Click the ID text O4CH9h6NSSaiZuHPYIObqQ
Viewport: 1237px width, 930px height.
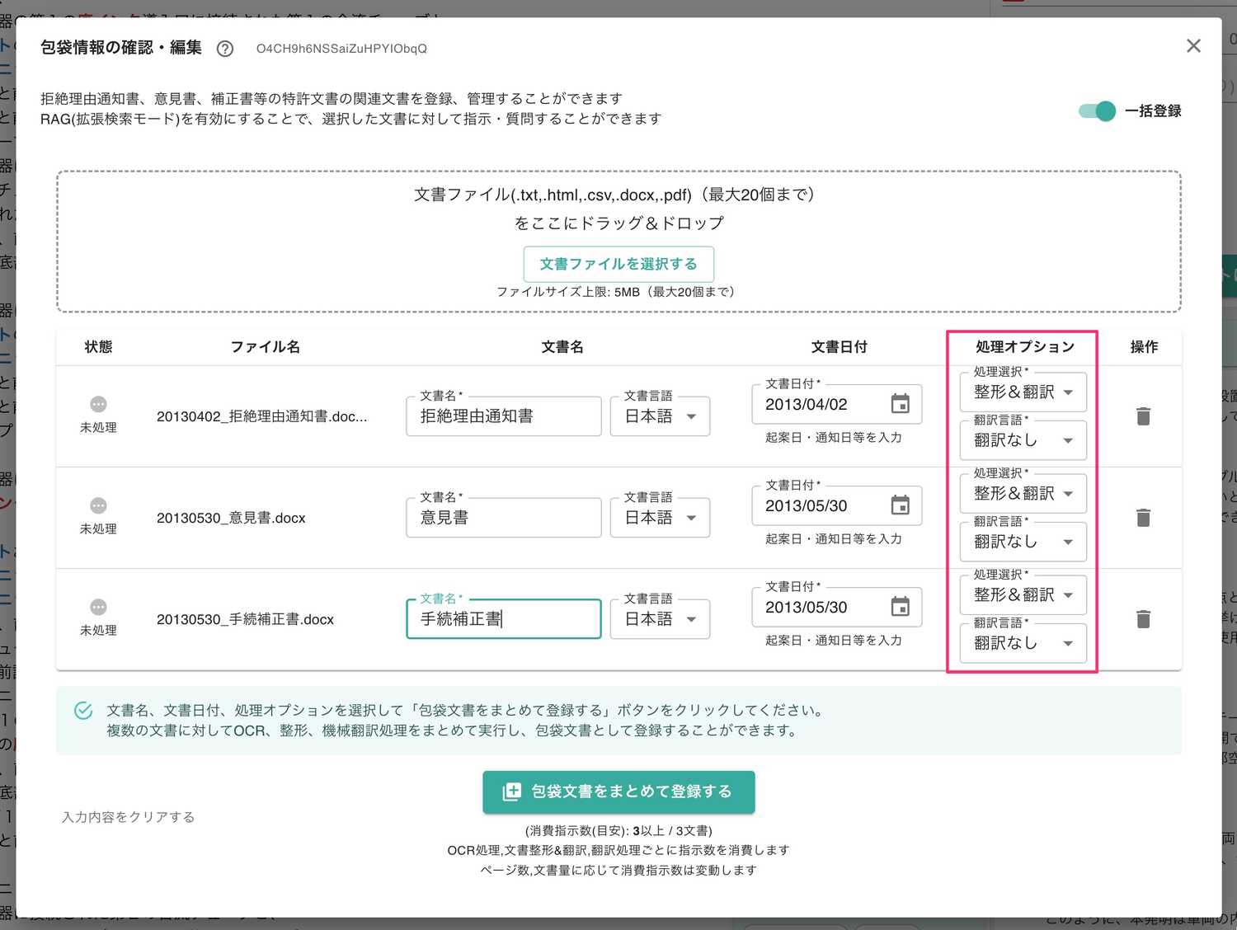pyautogui.click(x=341, y=49)
